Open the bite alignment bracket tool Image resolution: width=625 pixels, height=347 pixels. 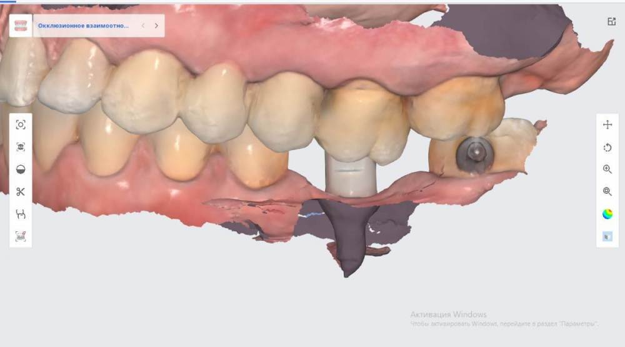coord(21,214)
